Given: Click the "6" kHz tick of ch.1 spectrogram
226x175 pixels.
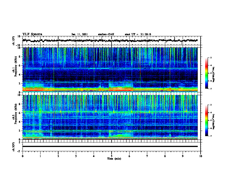Looking at the screenshot, I should pyautogui.click(x=20, y=65).
